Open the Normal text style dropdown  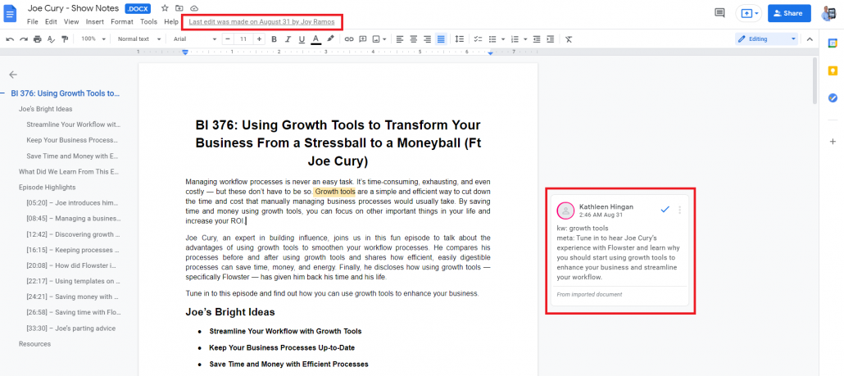pyautogui.click(x=139, y=39)
